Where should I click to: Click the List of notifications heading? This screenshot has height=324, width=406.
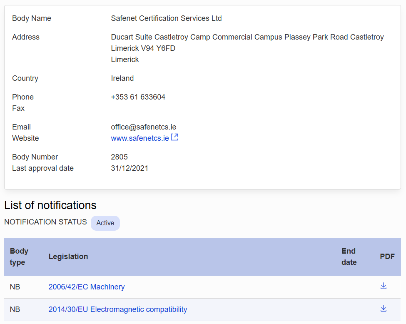click(x=50, y=205)
